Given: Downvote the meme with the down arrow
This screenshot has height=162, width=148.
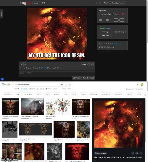Looking at the screenshot, I should (x=25, y=65).
